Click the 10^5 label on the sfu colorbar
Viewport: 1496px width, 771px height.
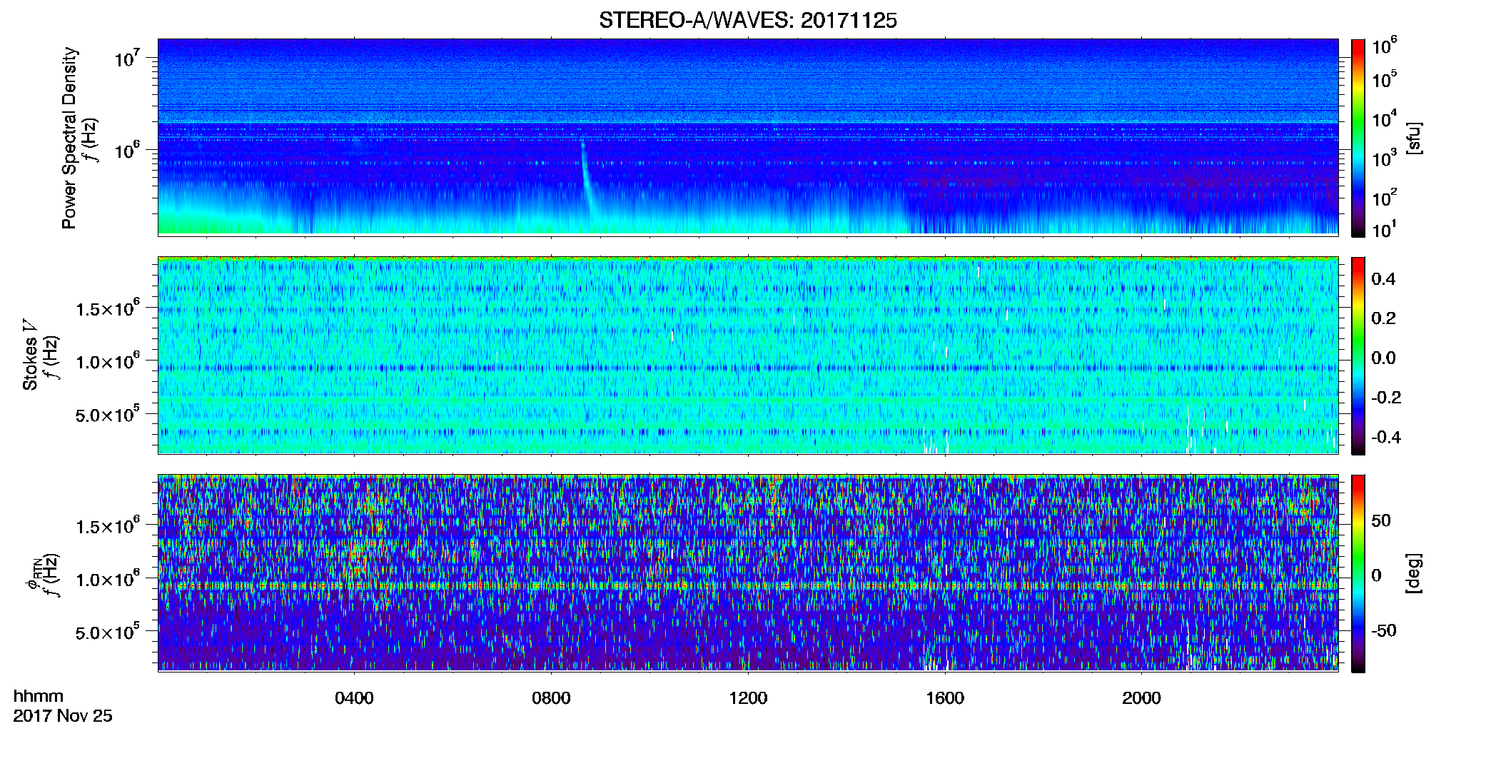click(1385, 79)
